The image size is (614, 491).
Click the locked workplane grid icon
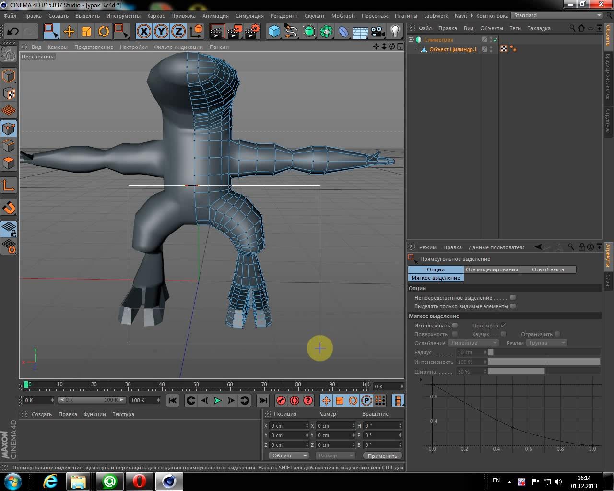click(x=9, y=229)
